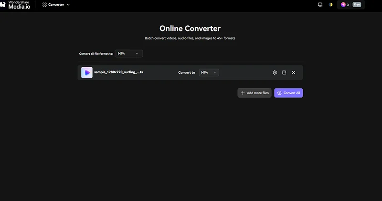Click the four-squares icon beside Converter
382x201 pixels.
(x=44, y=5)
